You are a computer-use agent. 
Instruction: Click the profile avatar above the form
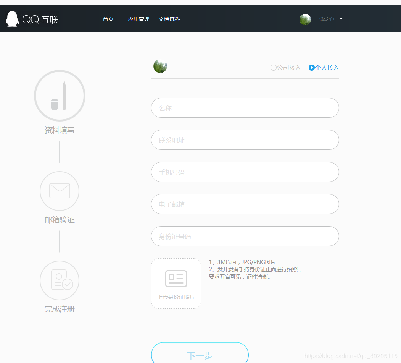[160, 66]
